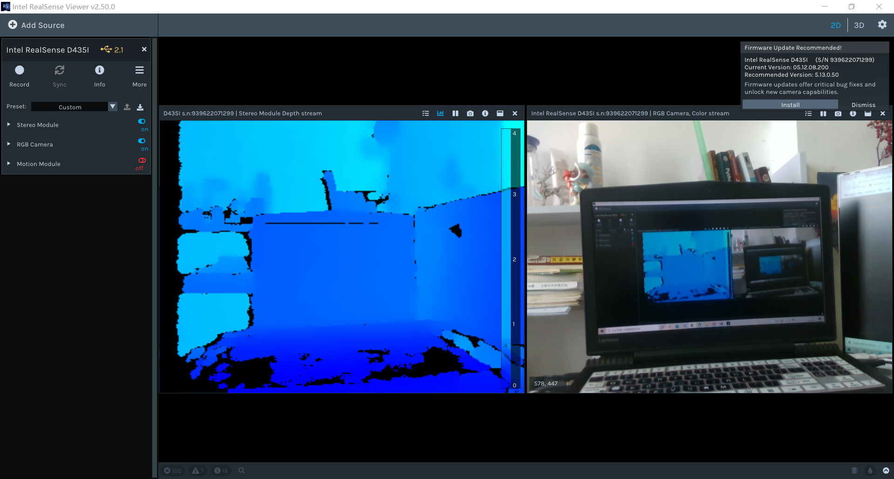Turn on the Motion Module toggle
Image resolution: width=894 pixels, height=479 pixels.
pos(142,160)
